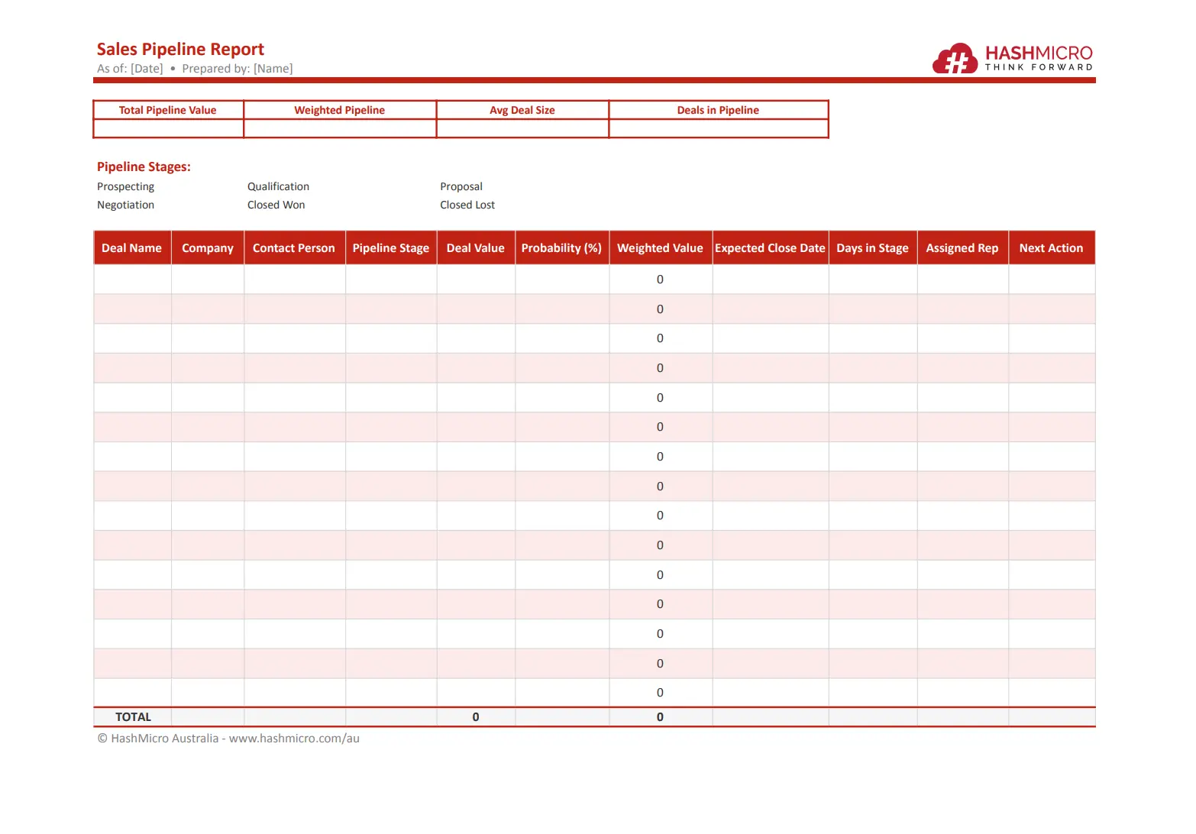Click the [Name] placeholder after Prepared by
The width and height of the screenshot is (1196, 834).
pos(273,69)
